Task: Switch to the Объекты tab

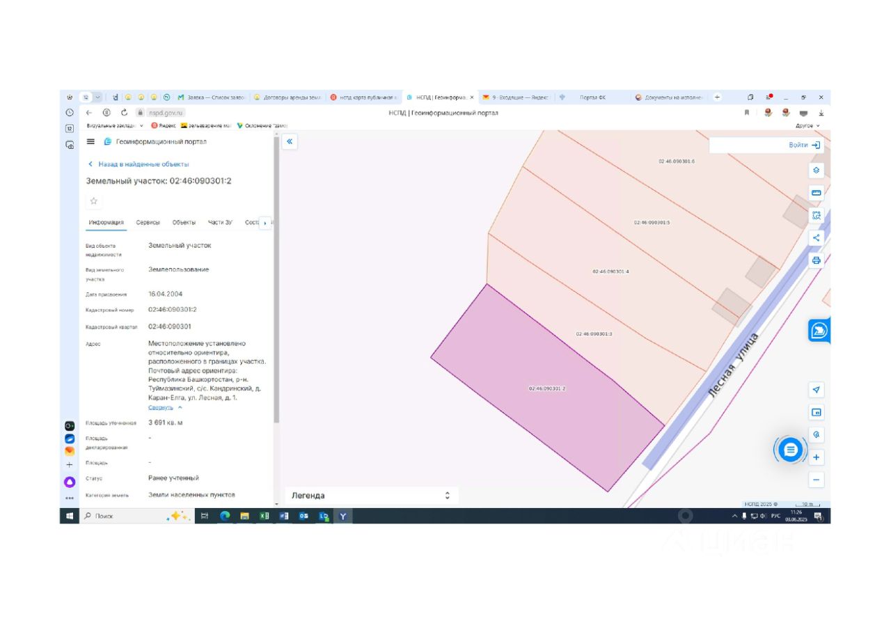Action: pos(184,222)
